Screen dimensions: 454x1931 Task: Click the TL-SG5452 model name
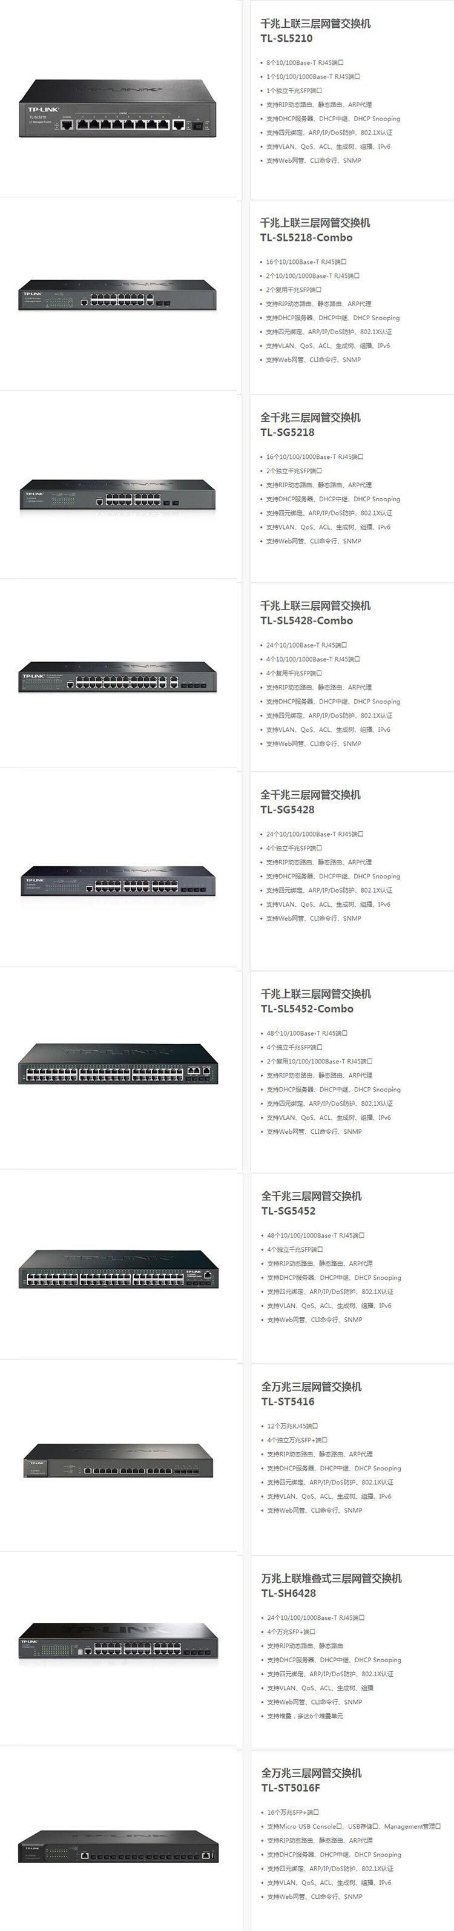pos(288,1211)
